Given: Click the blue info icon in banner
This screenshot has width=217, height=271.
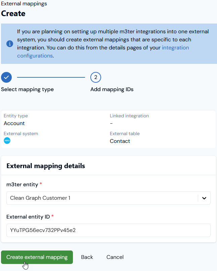Looking at the screenshot, I should [x=10, y=44].
